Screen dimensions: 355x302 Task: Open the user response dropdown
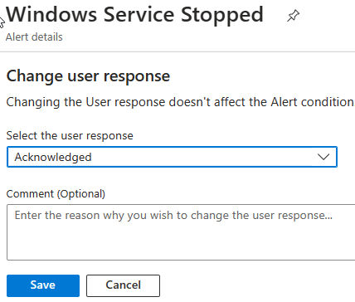172,157
